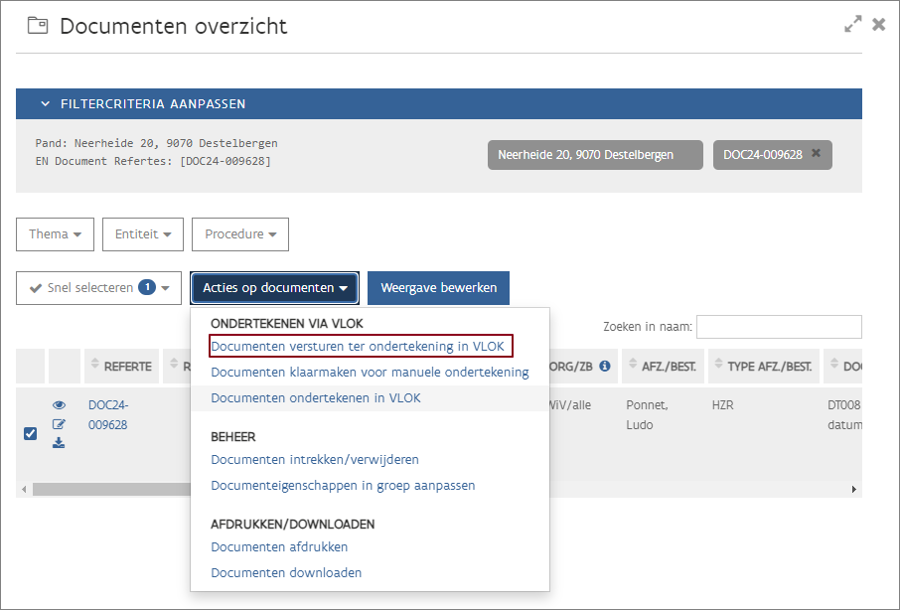Uncheck the DOC24-009628 row checkbox

tap(30, 433)
